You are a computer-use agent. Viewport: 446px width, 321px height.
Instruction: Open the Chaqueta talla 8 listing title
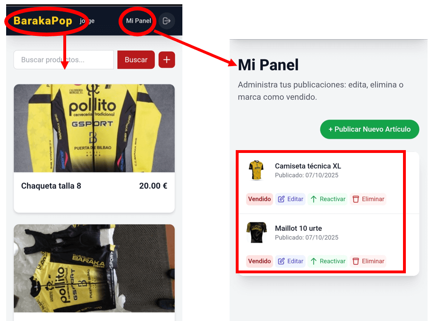point(51,186)
